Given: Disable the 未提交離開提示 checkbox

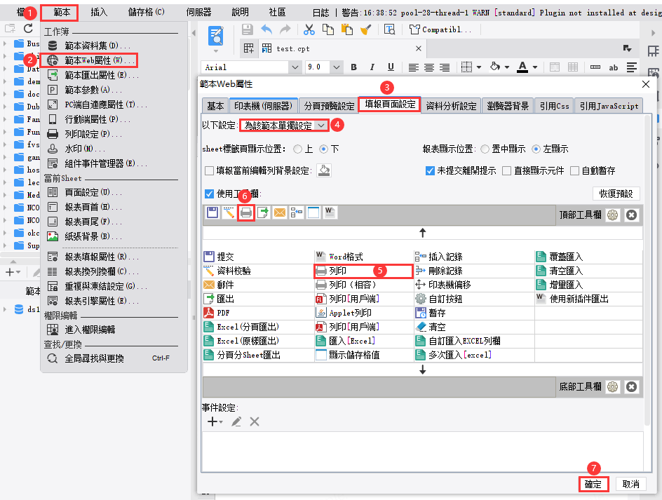Looking at the screenshot, I should click(429, 170).
